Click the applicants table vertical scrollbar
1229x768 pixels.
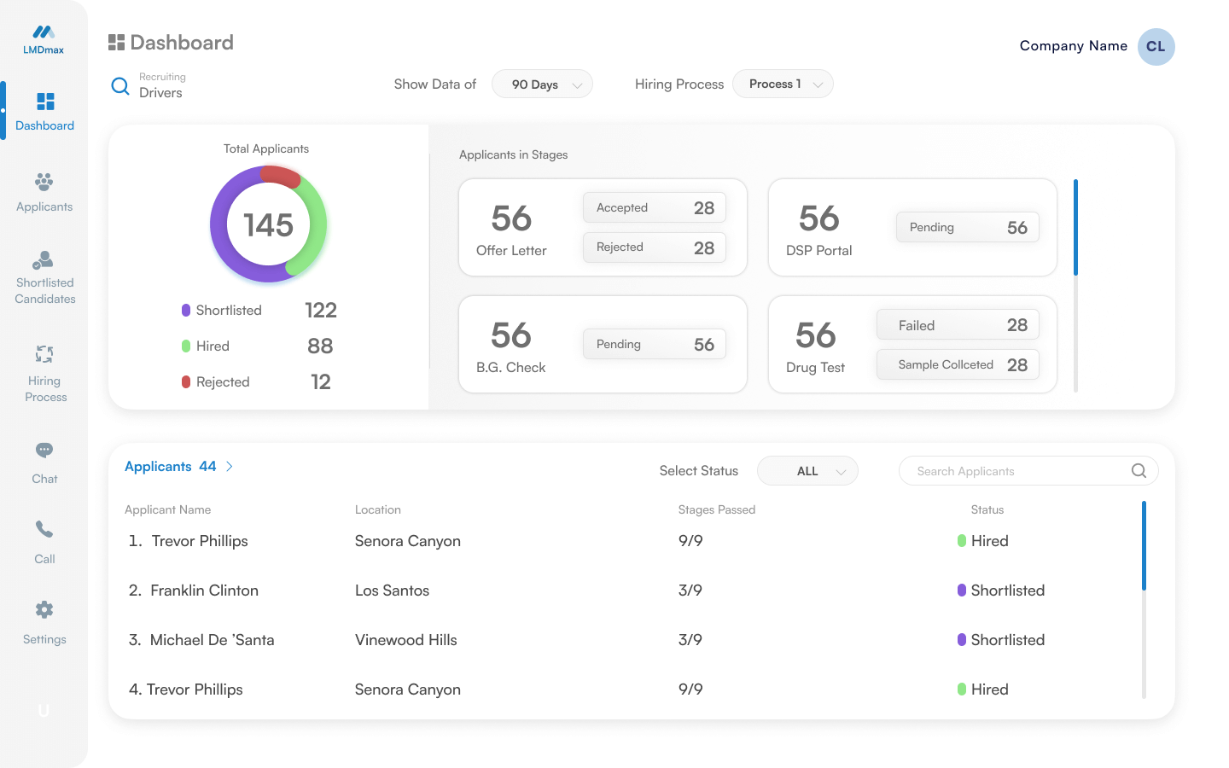click(1144, 546)
